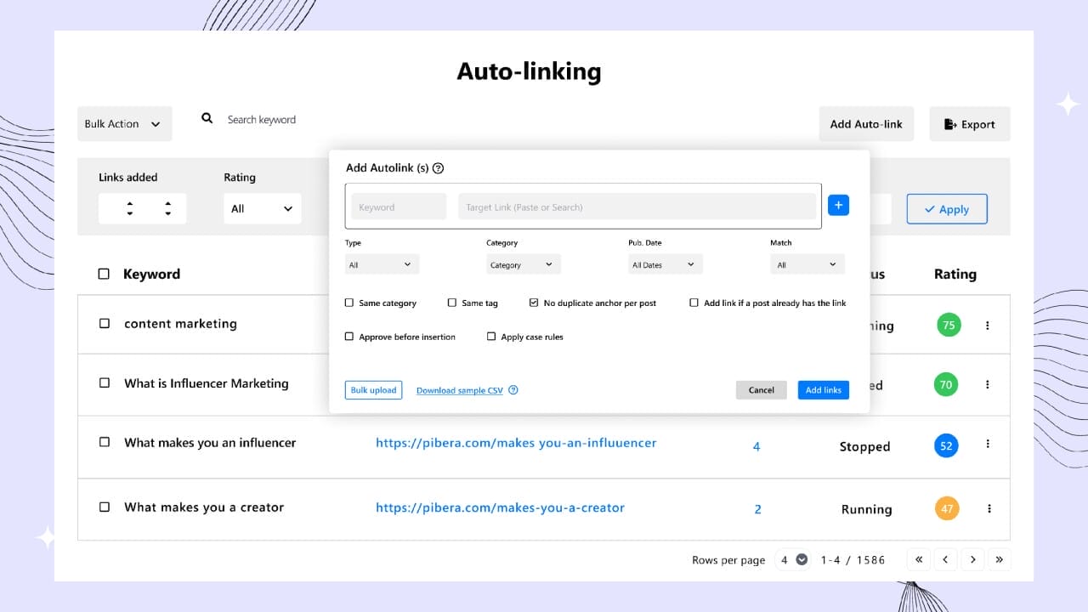The height and width of the screenshot is (612, 1088).
Task: Open three-dot menu for What makes you a creator
Action: [x=989, y=509]
